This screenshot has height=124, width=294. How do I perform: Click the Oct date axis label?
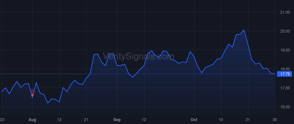point(194,120)
